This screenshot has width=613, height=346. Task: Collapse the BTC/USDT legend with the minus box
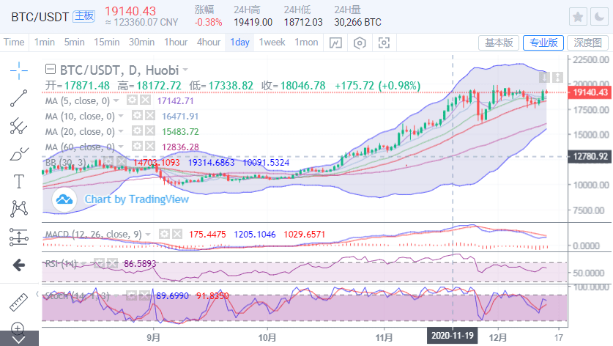click(50, 70)
